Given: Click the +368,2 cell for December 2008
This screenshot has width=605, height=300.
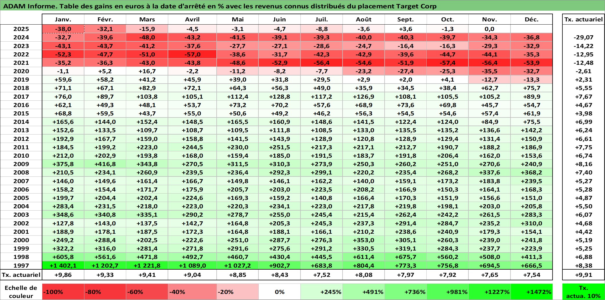Looking at the screenshot, I should pyautogui.click(x=532, y=172).
